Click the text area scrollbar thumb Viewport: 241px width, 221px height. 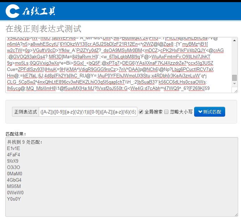coord(234,78)
